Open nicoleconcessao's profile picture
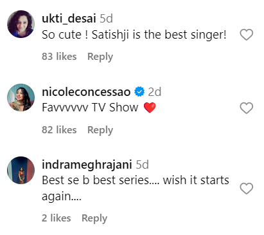 (21, 97)
